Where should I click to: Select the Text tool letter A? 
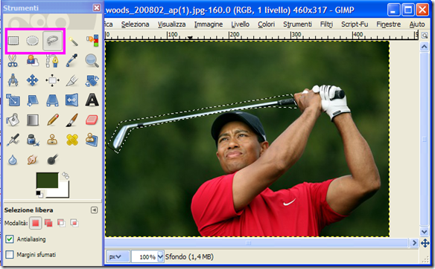92,100
